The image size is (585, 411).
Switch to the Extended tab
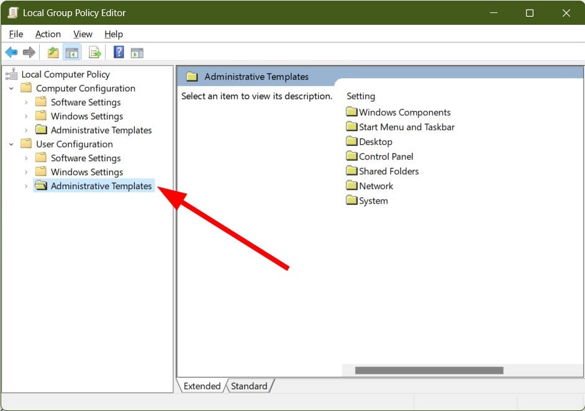click(x=202, y=386)
